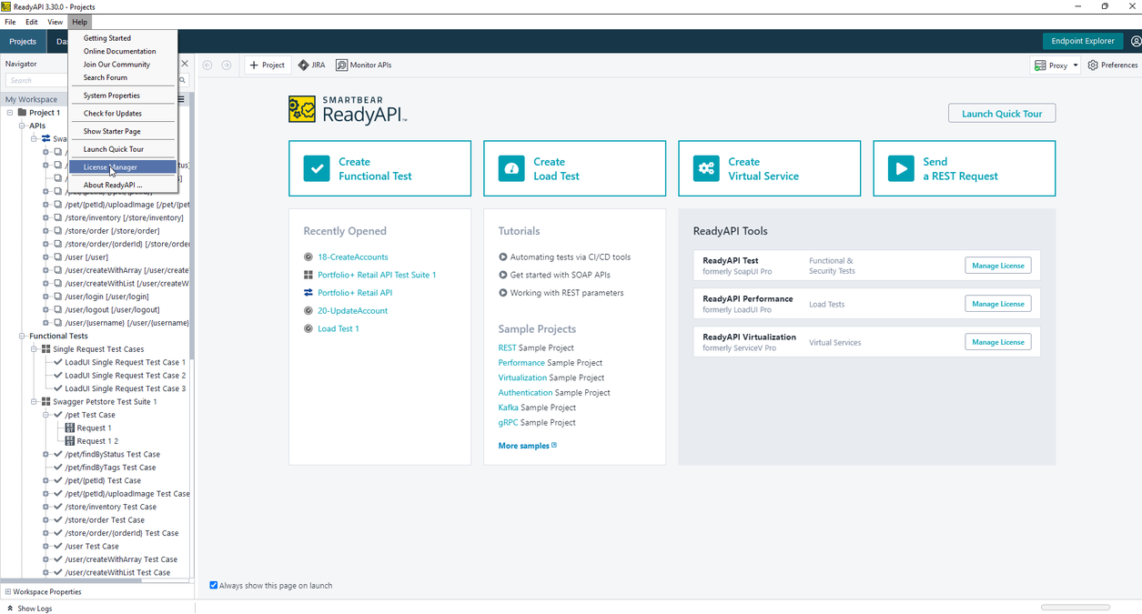The width and height of the screenshot is (1142, 614).
Task: Click the Portfolio+ Retail API arrows icon
Action: pos(308,293)
